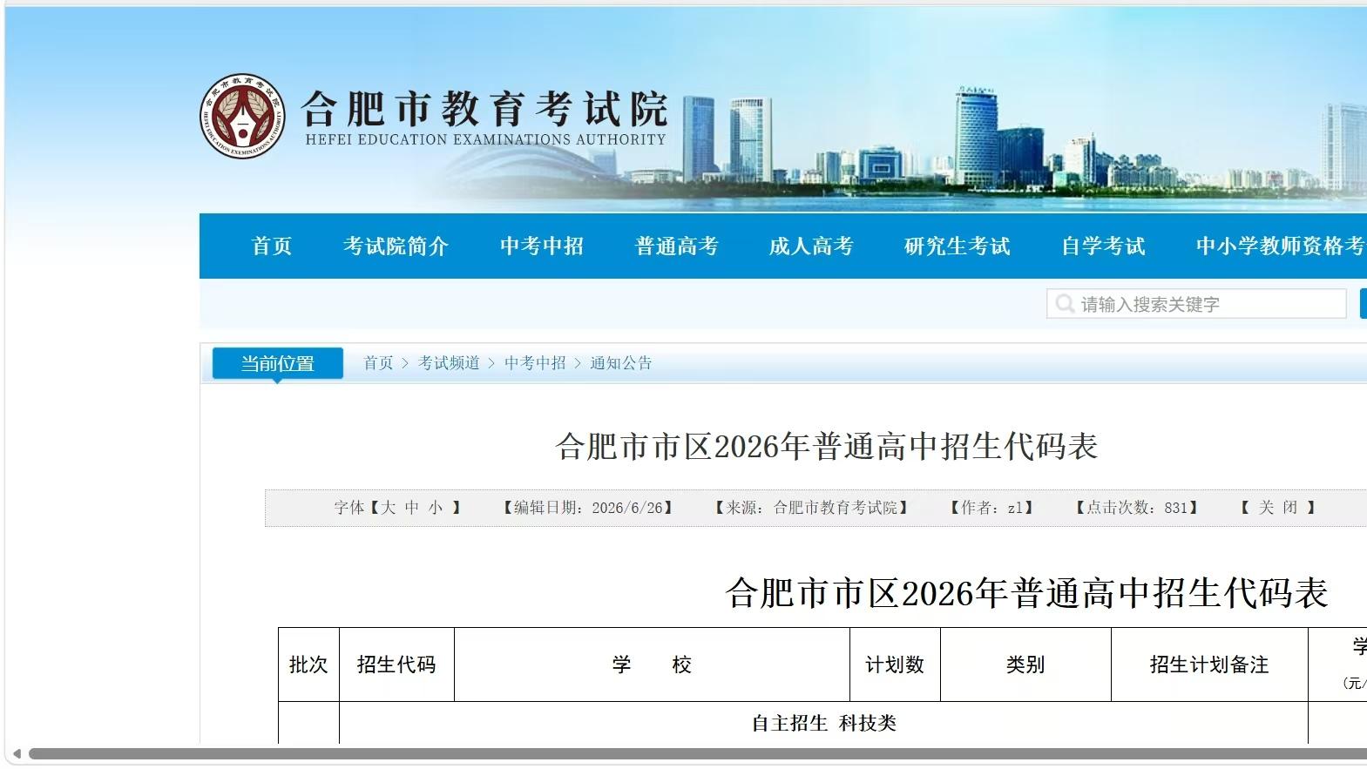Viewport: 1367px width, 769px height.
Task: Click the 自主招生 科技类 table row
Action: point(823,723)
